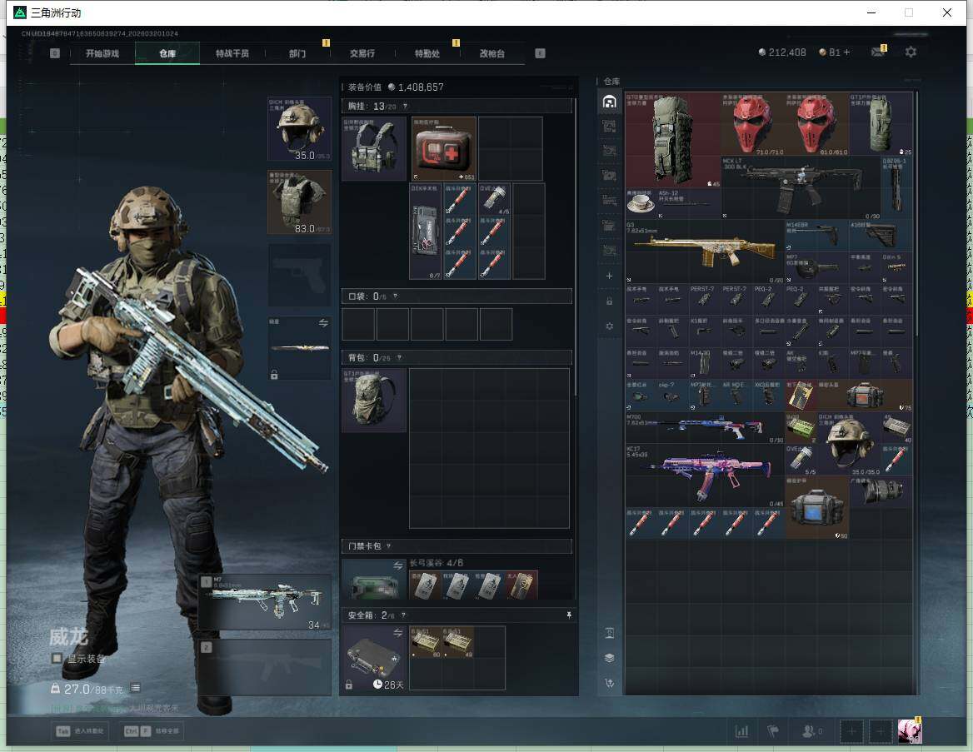
Task: Open the statistics bar chart icon
Action: (x=741, y=731)
